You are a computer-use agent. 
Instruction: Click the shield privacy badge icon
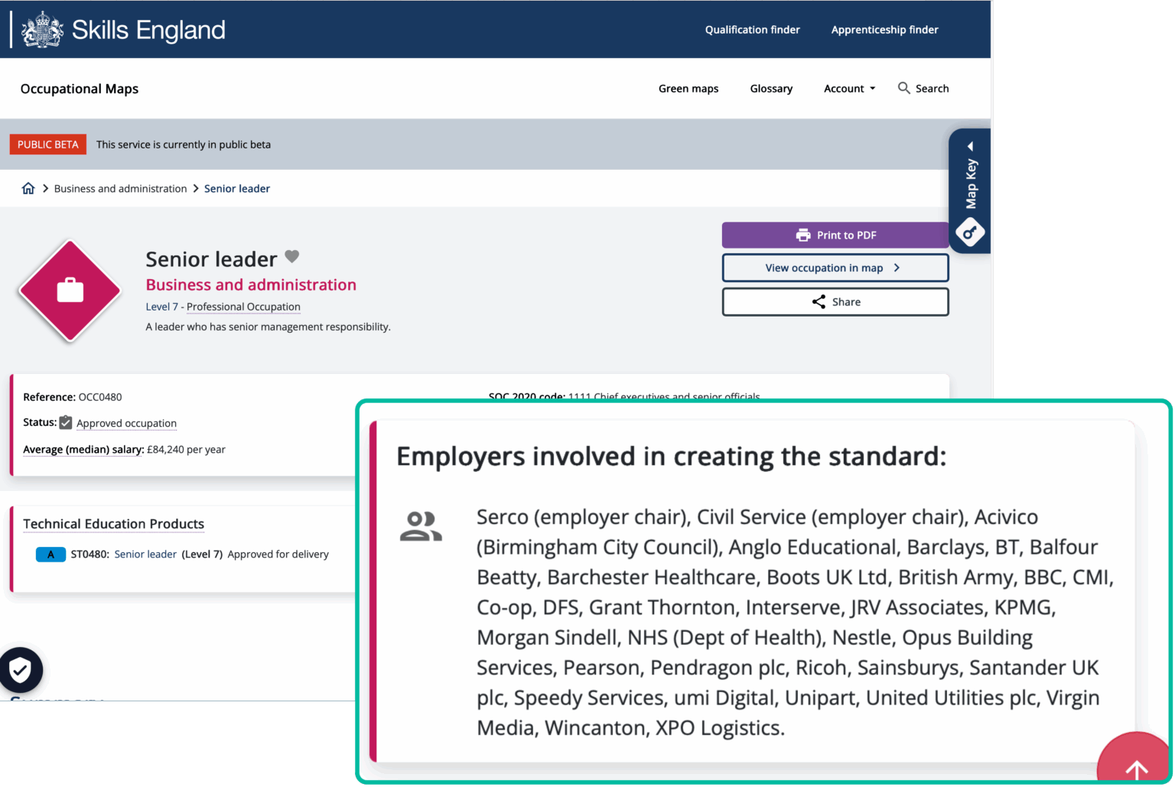(x=21, y=671)
